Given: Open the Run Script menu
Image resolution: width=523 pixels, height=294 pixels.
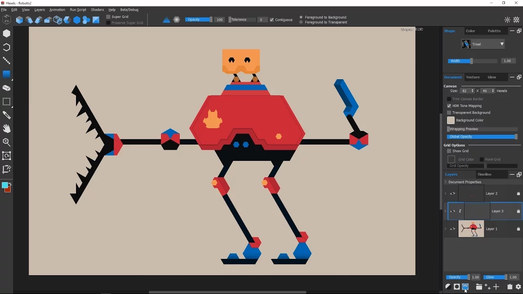Looking at the screenshot, I should (78, 9).
